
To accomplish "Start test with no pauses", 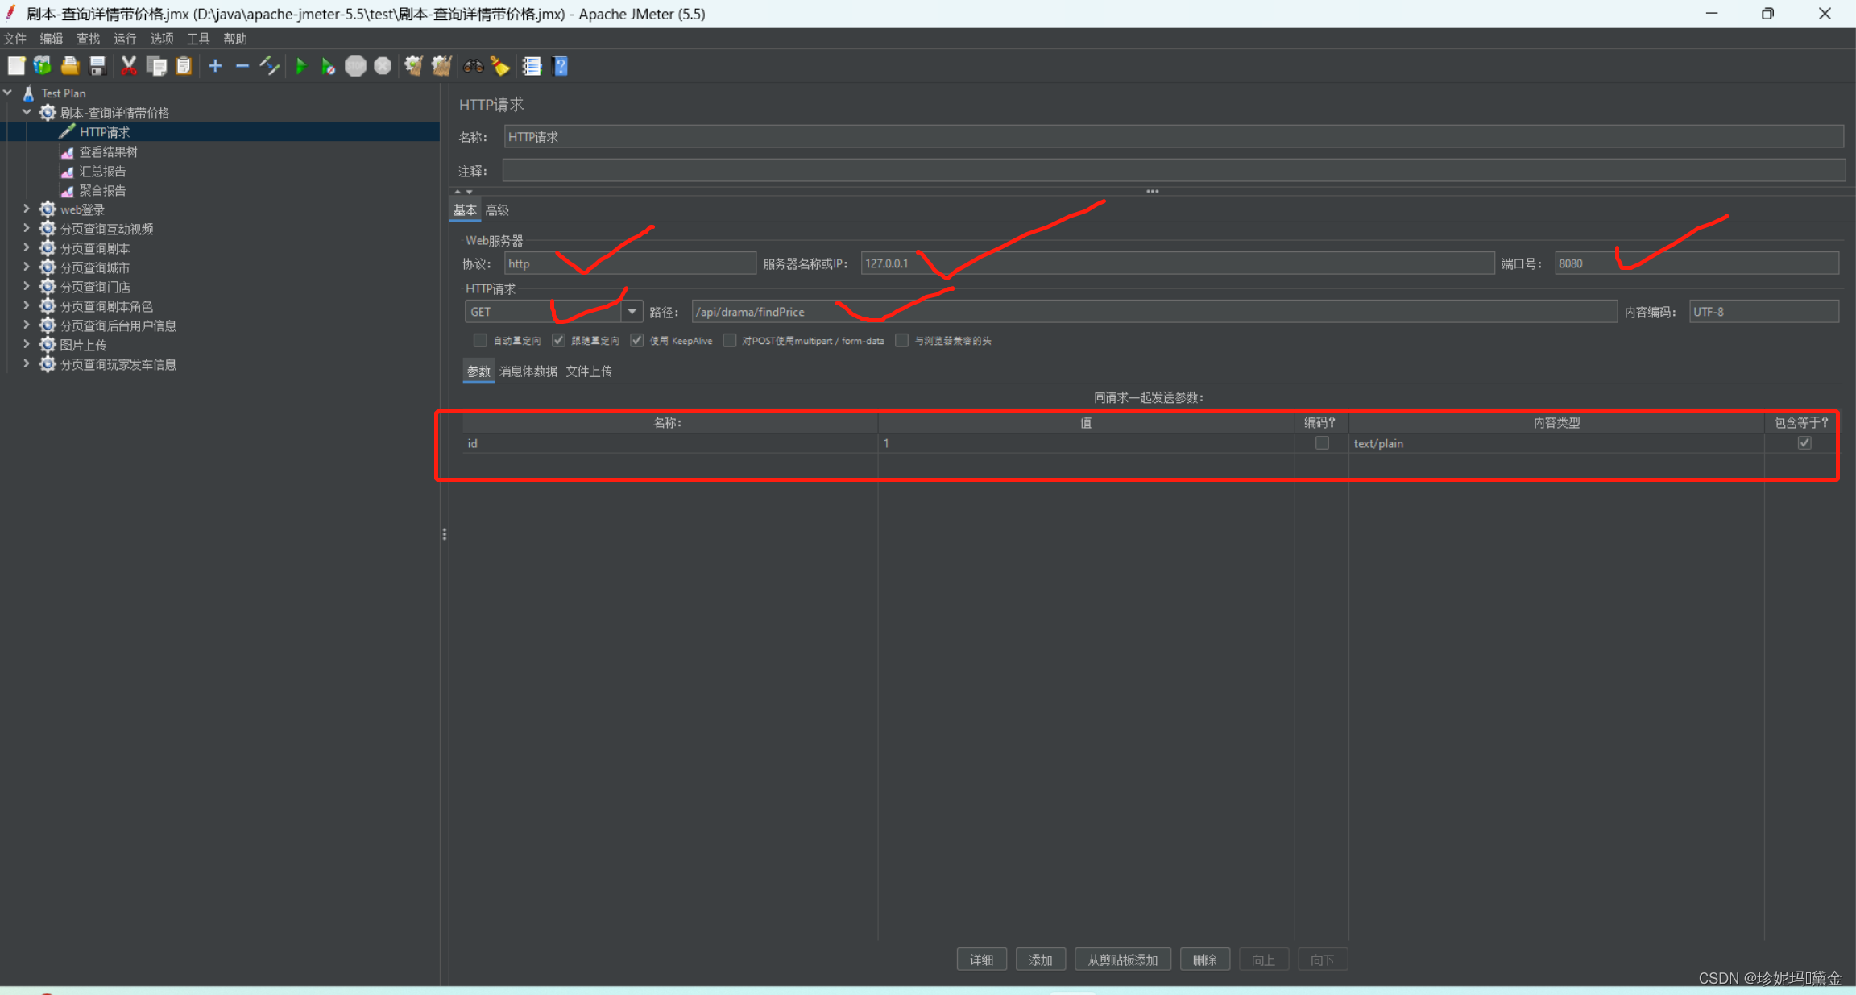I will coord(328,66).
